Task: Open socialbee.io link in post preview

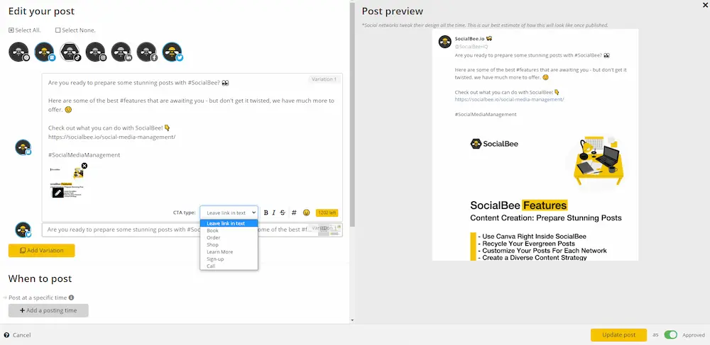Action: click(x=509, y=99)
